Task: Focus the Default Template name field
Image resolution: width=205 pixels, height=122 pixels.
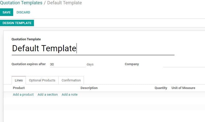Action: point(93,48)
